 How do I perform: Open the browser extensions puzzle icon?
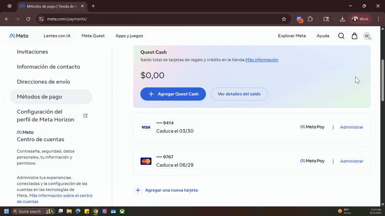(x=310, y=19)
